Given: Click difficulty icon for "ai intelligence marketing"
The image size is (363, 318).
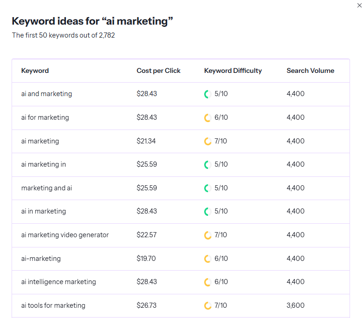Looking at the screenshot, I should (207, 282).
